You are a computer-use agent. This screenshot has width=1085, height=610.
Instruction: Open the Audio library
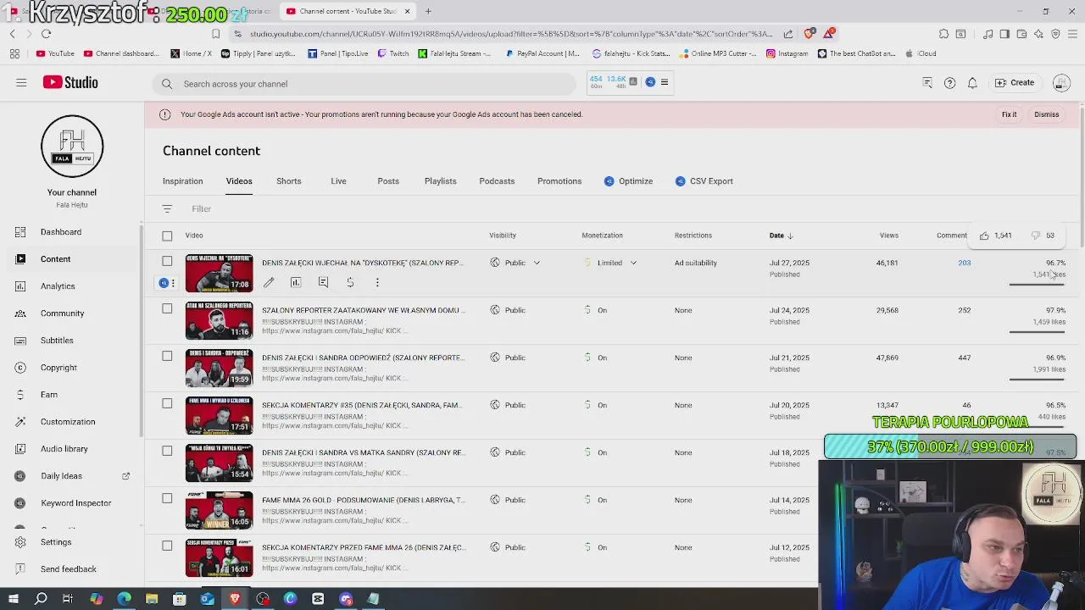point(64,449)
